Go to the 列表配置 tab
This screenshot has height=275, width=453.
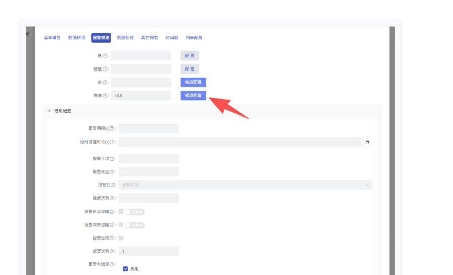pos(194,38)
